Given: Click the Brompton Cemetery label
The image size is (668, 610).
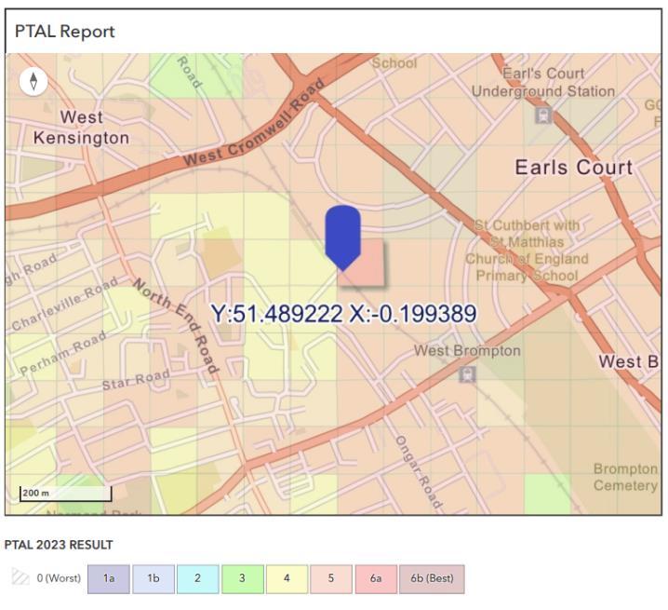Looking at the screenshot, I should (x=625, y=477).
